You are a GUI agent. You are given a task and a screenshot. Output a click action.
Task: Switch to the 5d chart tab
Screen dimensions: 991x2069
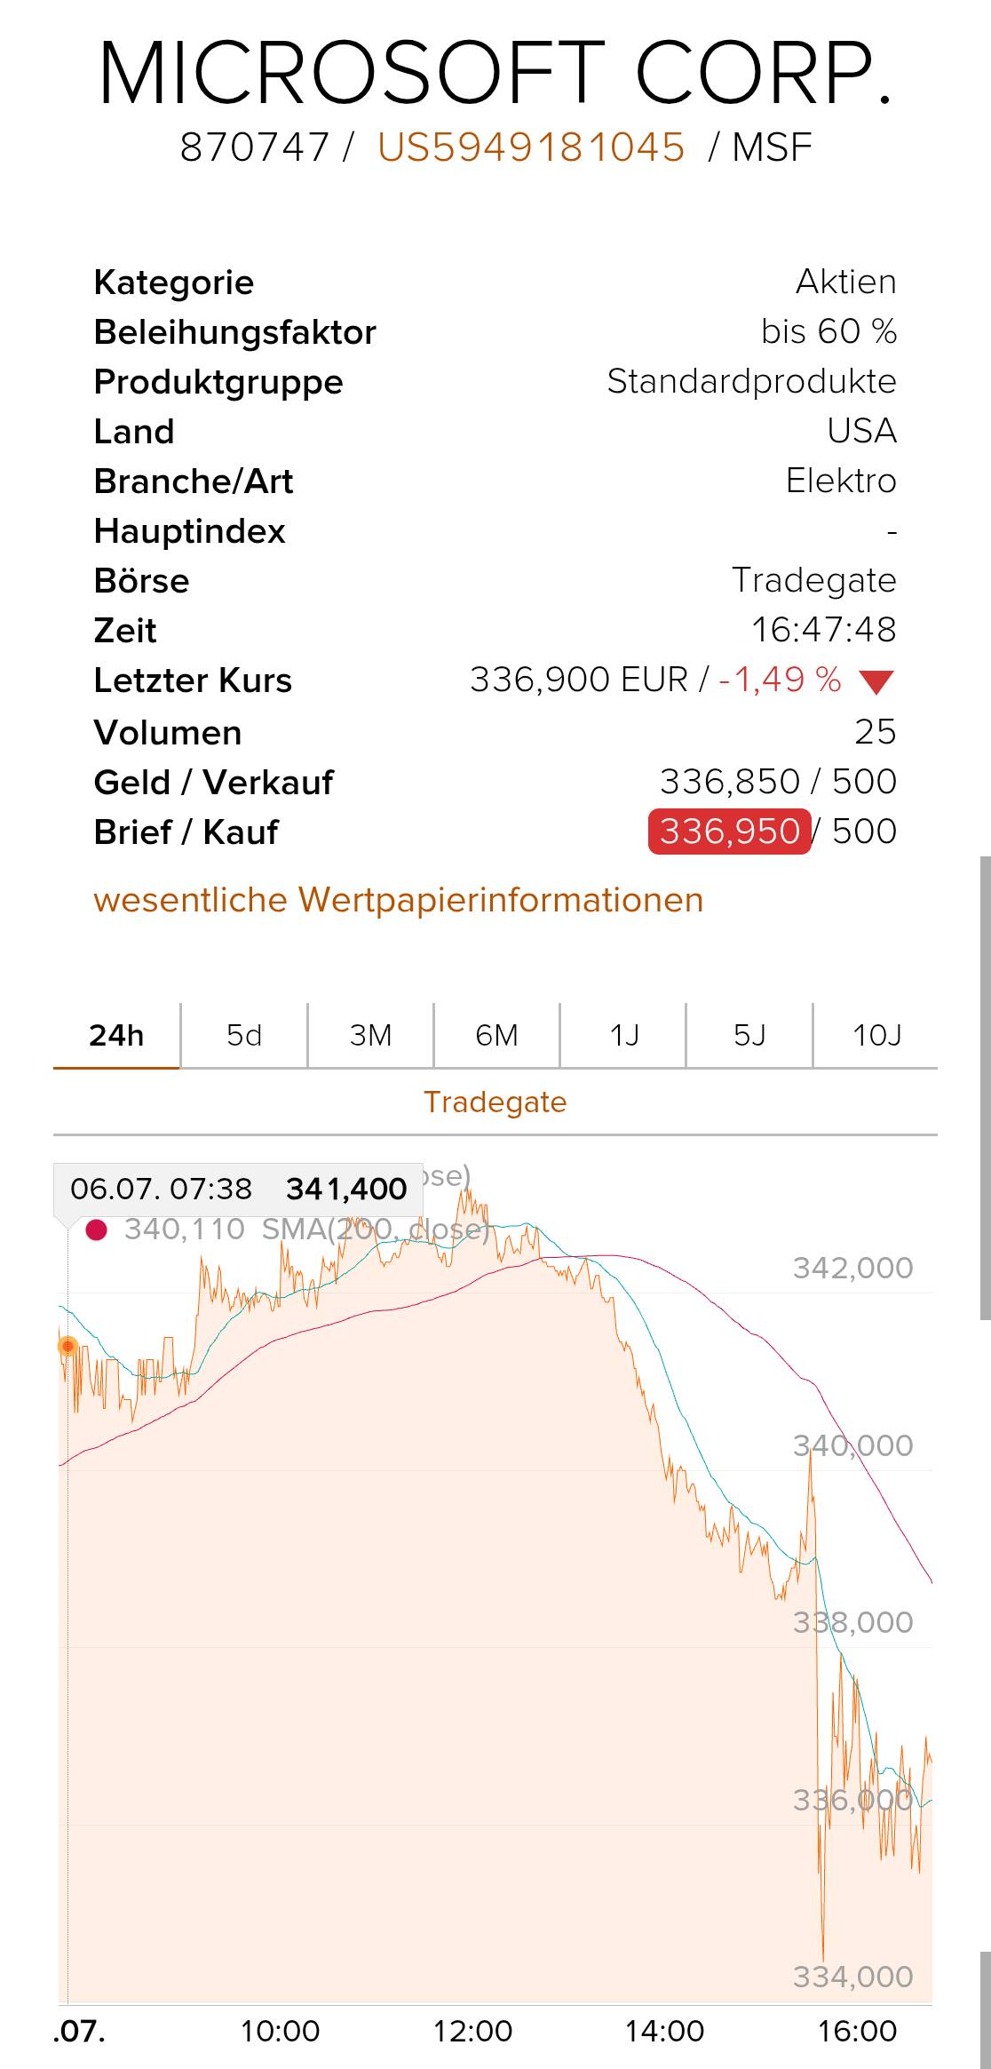pyautogui.click(x=244, y=1035)
